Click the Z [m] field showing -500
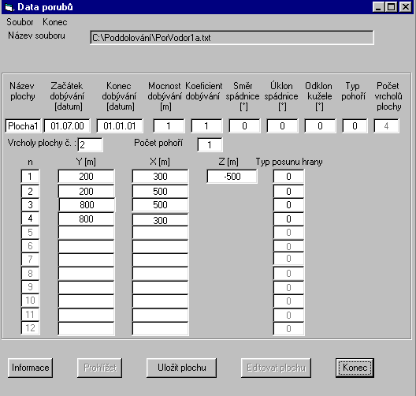 [232, 177]
